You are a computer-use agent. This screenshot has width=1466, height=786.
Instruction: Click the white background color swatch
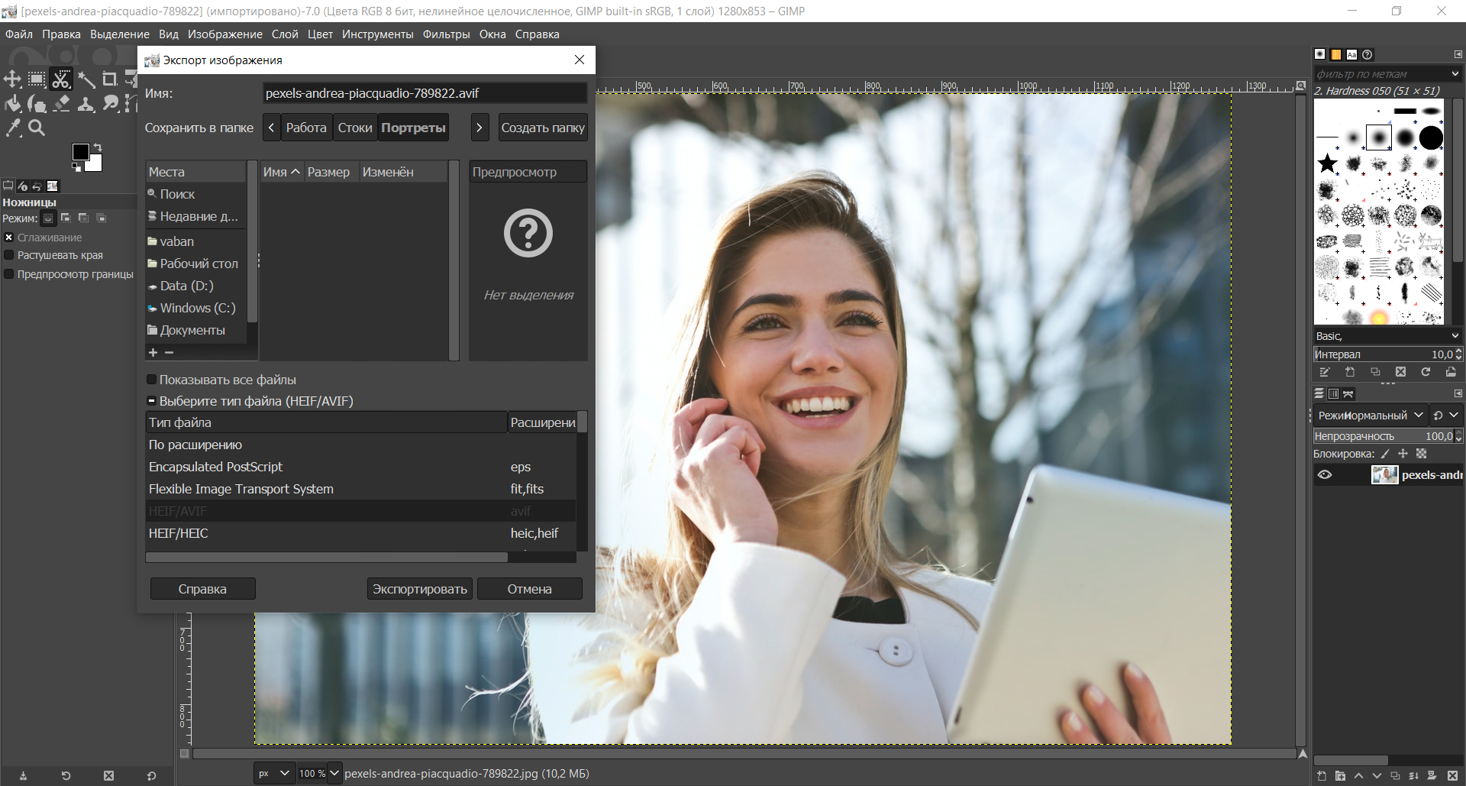pyautogui.click(x=95, y=163)
